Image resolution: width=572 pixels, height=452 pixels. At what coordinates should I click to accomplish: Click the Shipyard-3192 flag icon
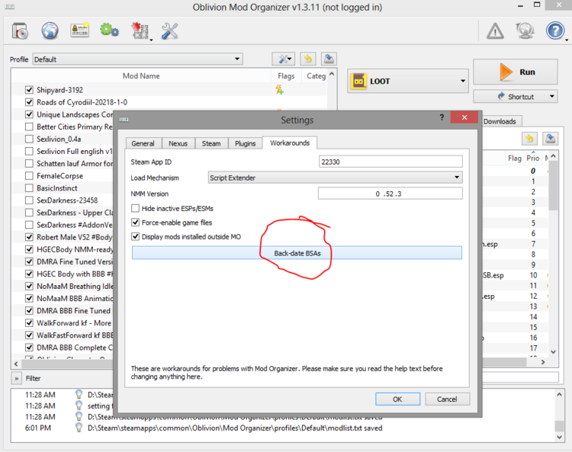279,89
